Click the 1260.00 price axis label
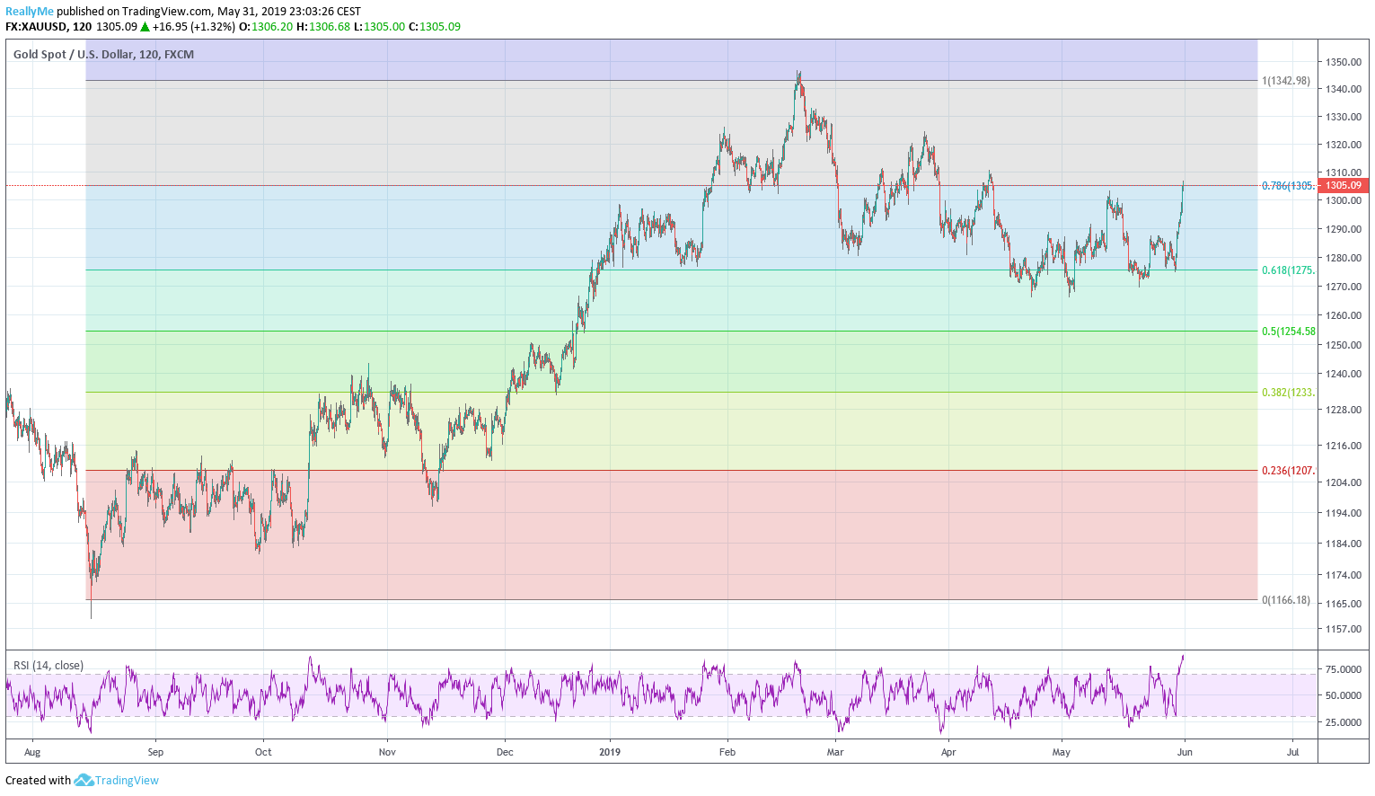Screen dimensions: 1375x796 (x=1343, y=315)
